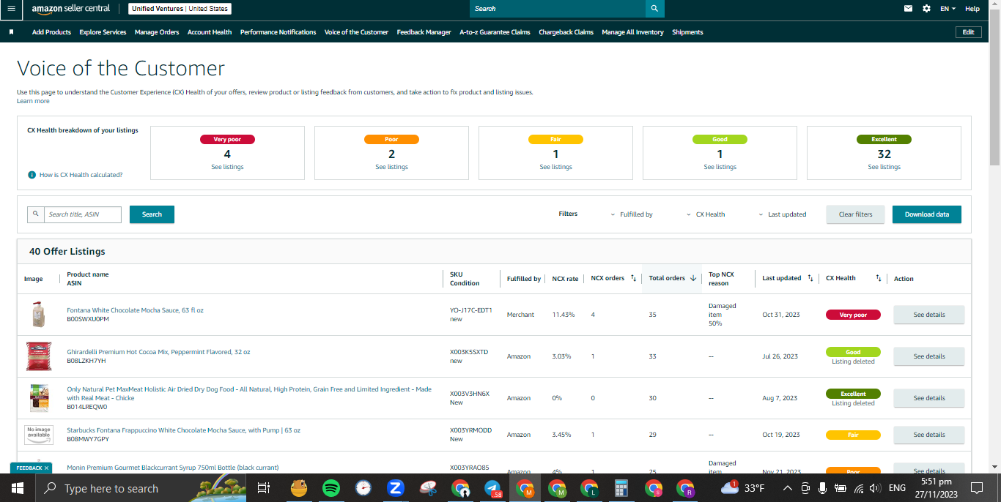
Task: Open the mail messages icon
Action: point(909,9)
